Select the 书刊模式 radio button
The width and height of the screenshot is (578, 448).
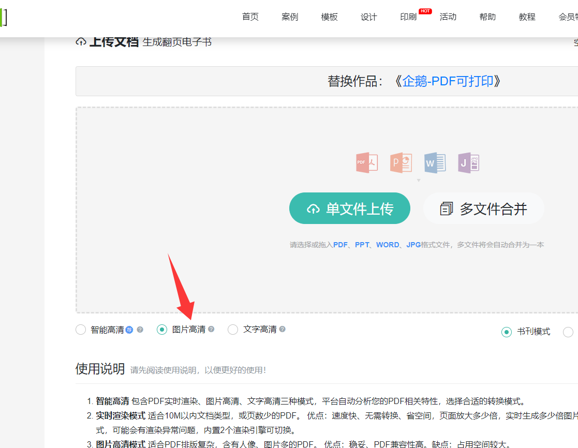[x=507, y=332]
